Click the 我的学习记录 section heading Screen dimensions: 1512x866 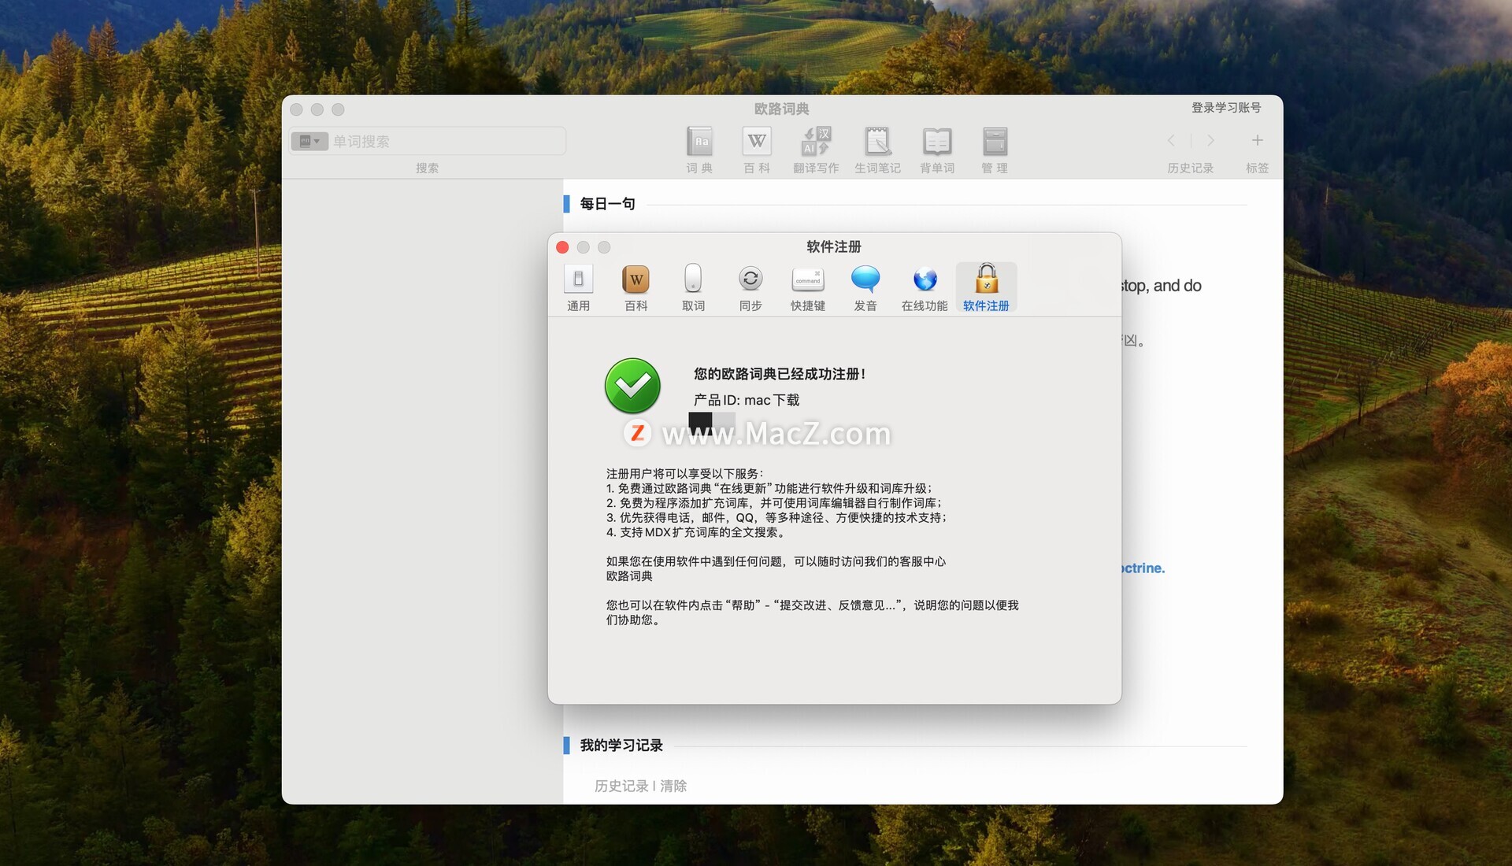click(621, 746)
